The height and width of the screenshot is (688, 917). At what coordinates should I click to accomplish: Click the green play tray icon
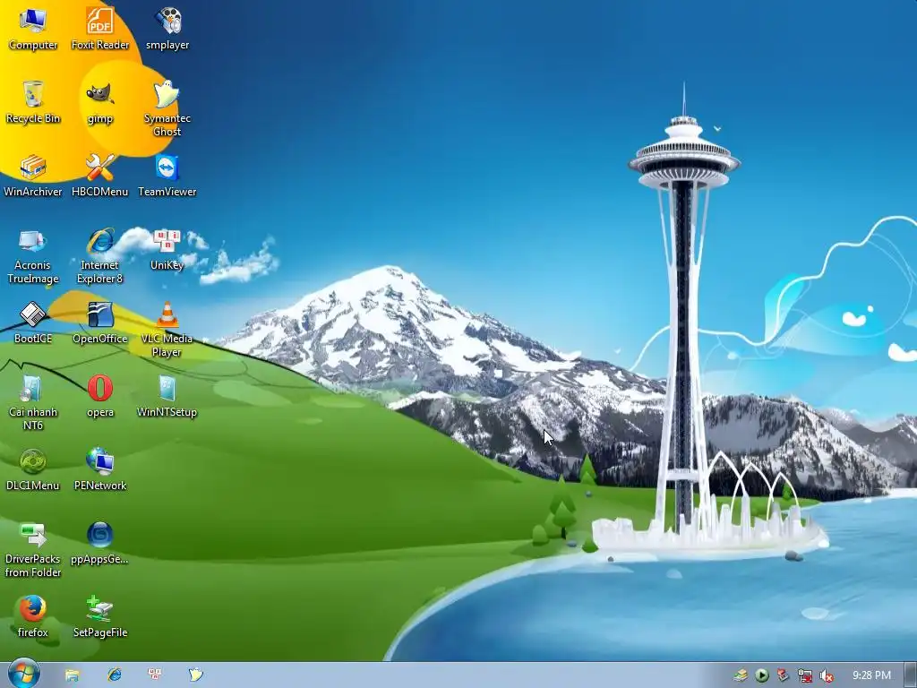pos(761,675)
